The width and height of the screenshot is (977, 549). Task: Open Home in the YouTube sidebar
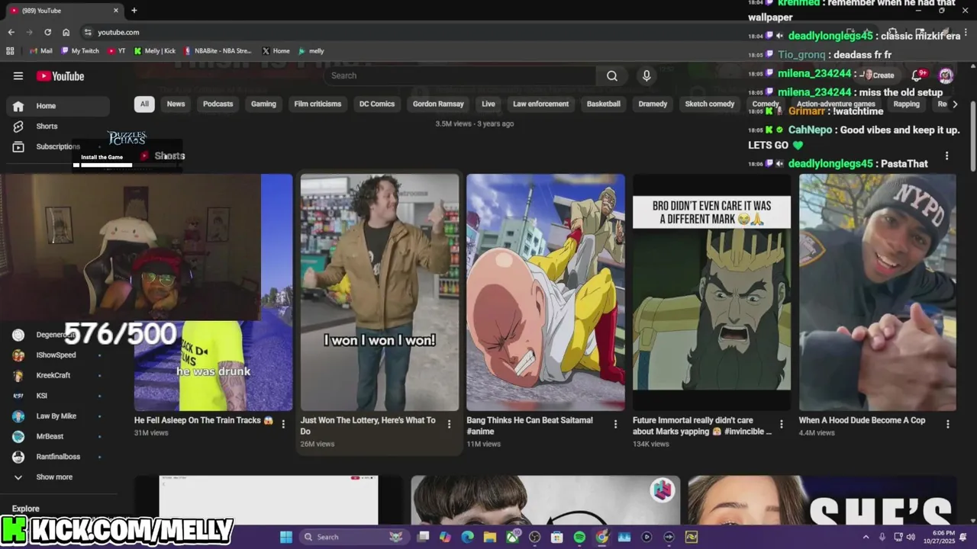pos(58,106)
